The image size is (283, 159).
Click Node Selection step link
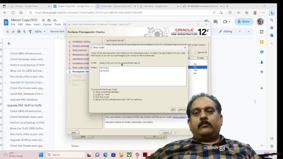point(80,50)
